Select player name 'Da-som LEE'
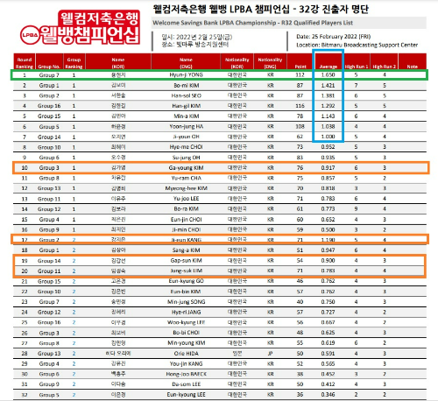The image size is (438, 401). point(186,384)
